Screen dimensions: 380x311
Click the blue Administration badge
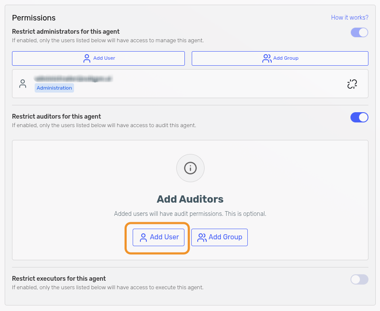click(54, 88)
